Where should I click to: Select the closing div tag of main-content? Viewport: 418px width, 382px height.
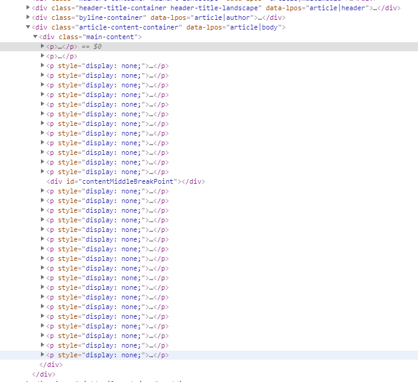[x=51, y=365]
